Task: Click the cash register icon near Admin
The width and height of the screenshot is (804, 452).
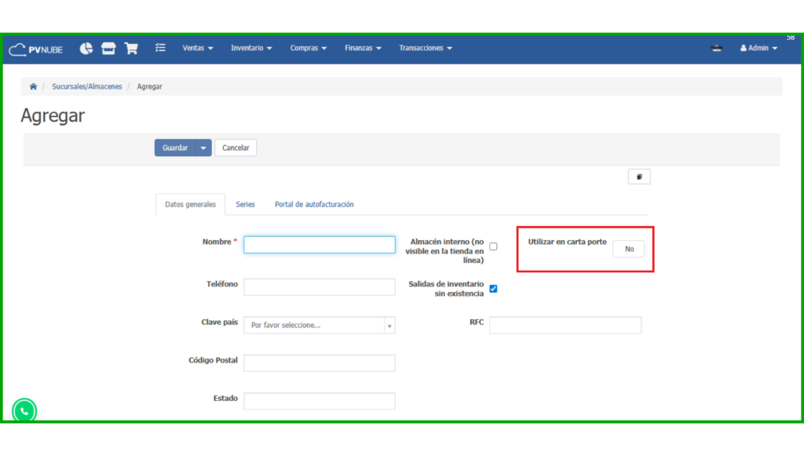Action: (716, 49)
